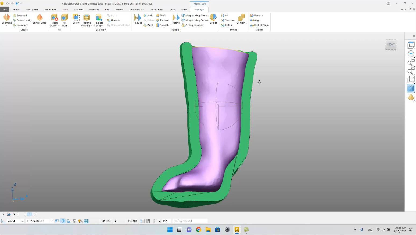Expand the Smooth tool dropdown arrow

pyautogui.click(x=170, y=25)
